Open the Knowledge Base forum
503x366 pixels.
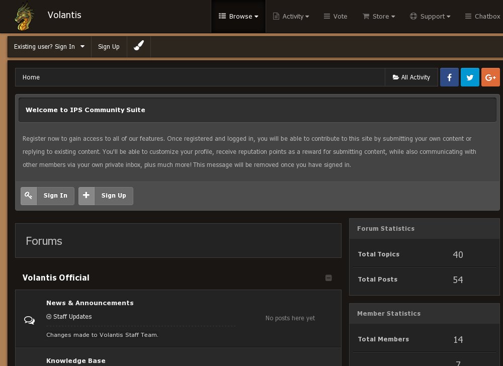(76, 360)
